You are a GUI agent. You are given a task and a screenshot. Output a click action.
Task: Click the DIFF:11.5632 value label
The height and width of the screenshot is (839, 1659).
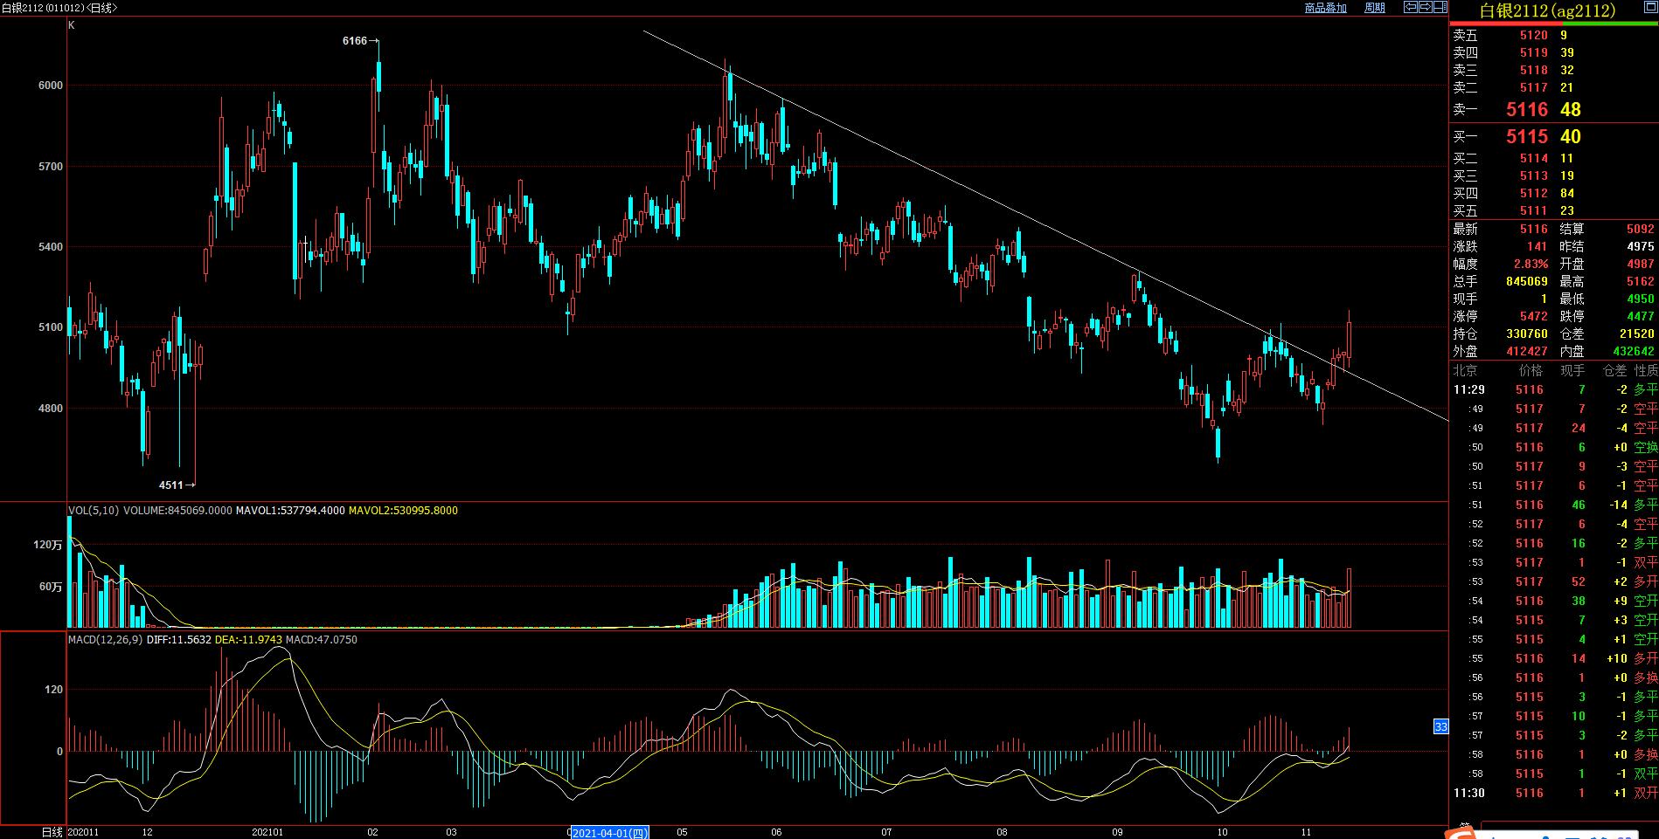(179, 639)
